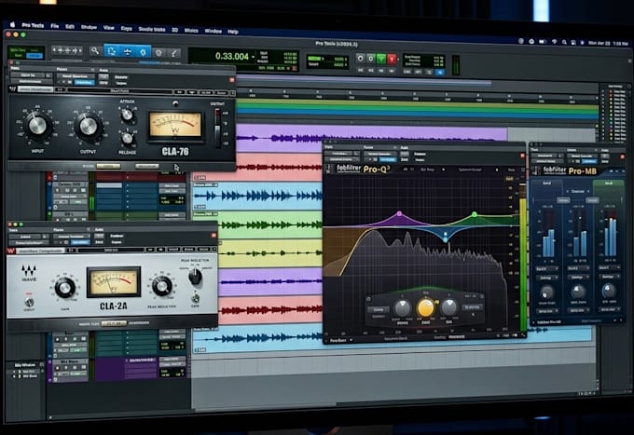634x435 pixels.
Task: Toggle the red bypass button in Pro-MB window
Action: [622, 156]
